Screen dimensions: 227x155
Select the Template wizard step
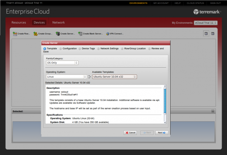coord(50,49)
